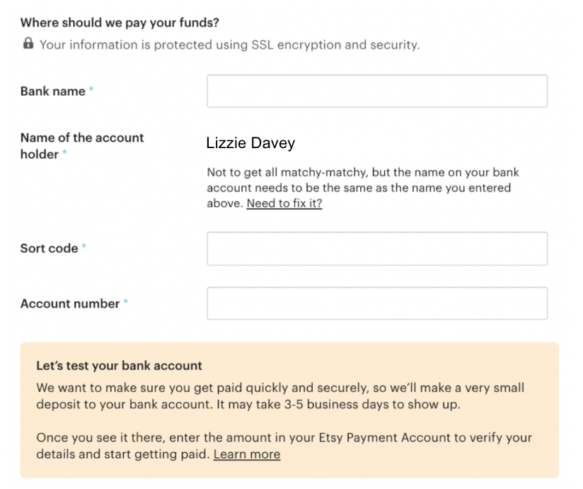Viewport: 583px width, 489px height.
Task: Click the required asterisk beside Bank name
Action: pyautogui.click(x=91, y=90)
